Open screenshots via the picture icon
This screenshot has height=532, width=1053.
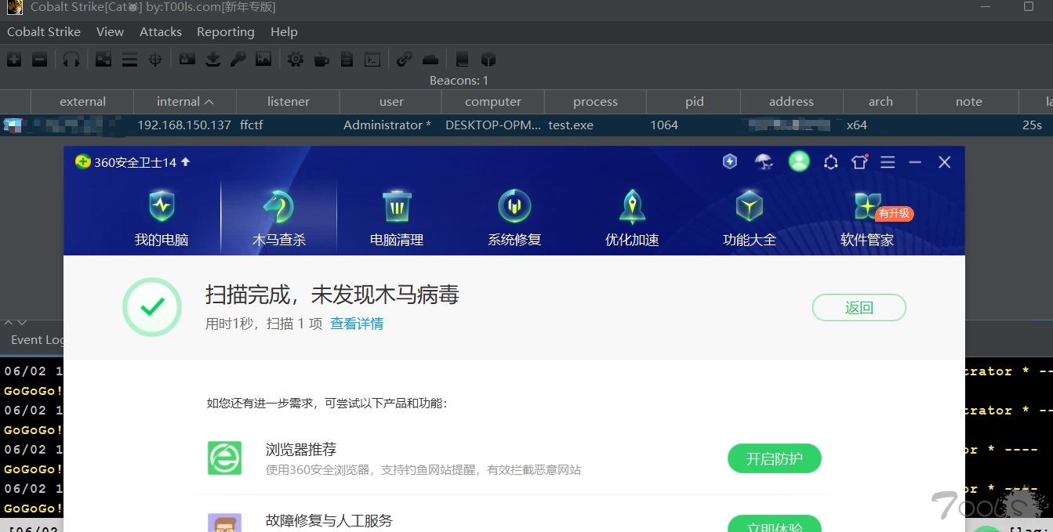click(x=263, y=60)
